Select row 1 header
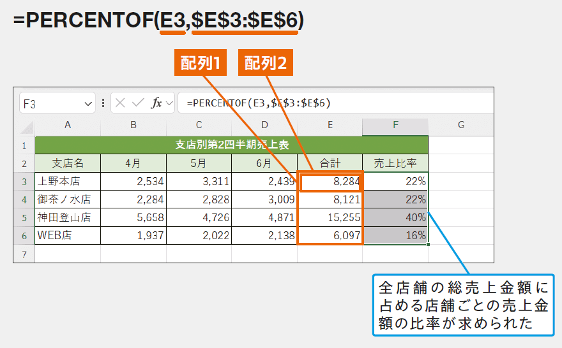Viewport: 562px width, 348px height. click(24, 145)
